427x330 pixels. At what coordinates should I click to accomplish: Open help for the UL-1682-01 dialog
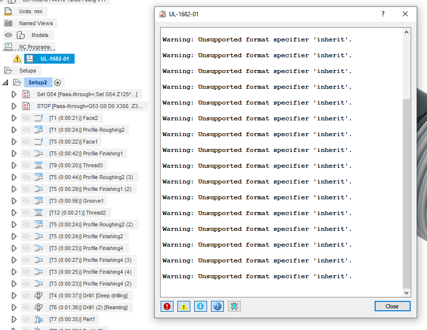tap(383, 14)
